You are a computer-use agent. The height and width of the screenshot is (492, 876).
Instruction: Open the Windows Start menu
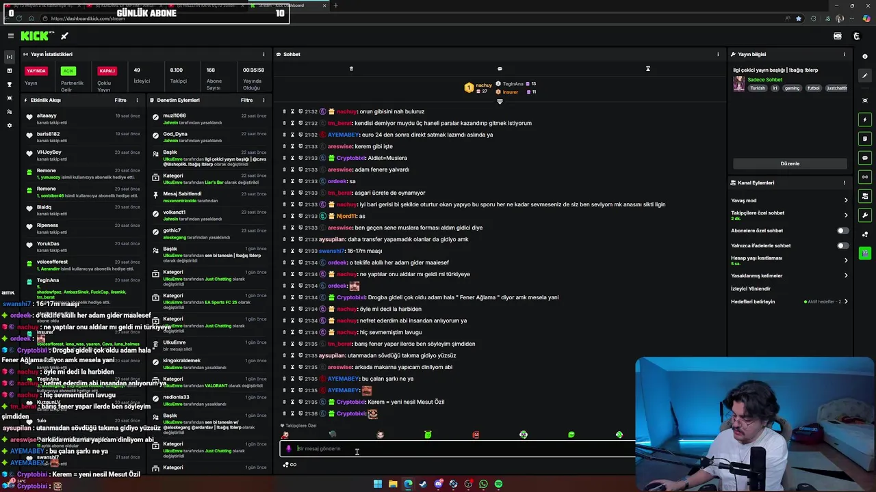click(x=378, y=484)
